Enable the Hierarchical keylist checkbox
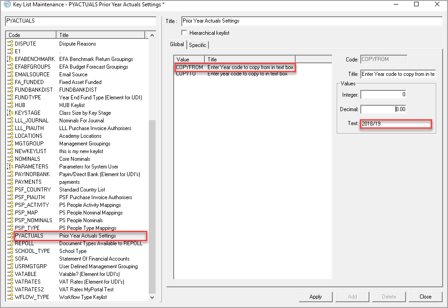 coord(184,33)
